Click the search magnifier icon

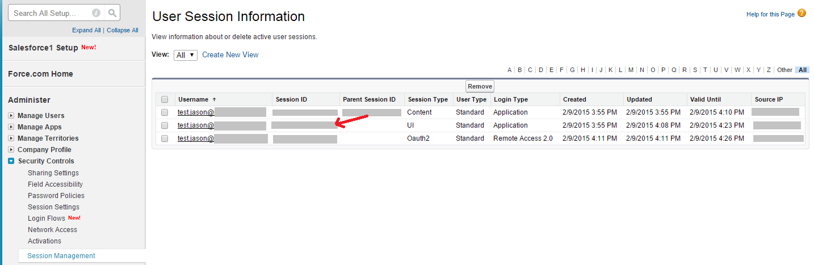coord(113,13)
